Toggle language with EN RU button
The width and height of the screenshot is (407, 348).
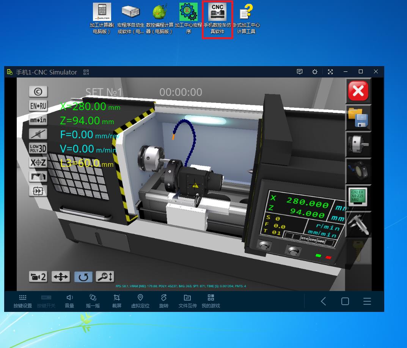[38, 106]
